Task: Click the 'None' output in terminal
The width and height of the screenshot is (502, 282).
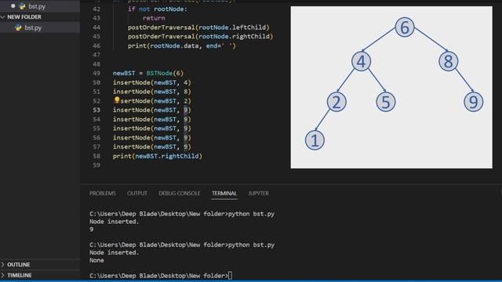Action: click(x=96, y=260)
